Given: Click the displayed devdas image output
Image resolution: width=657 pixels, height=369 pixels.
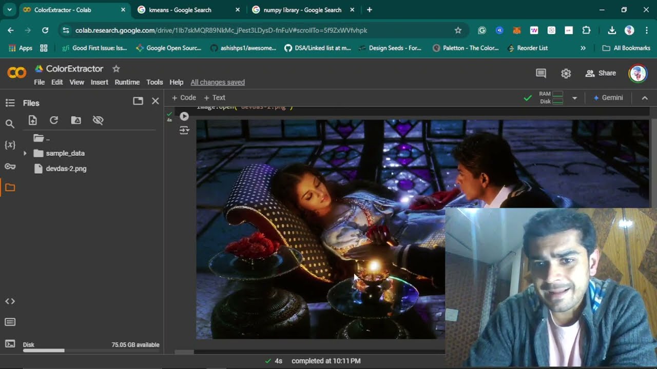Looking at the screenshot, I should (320, 229).
